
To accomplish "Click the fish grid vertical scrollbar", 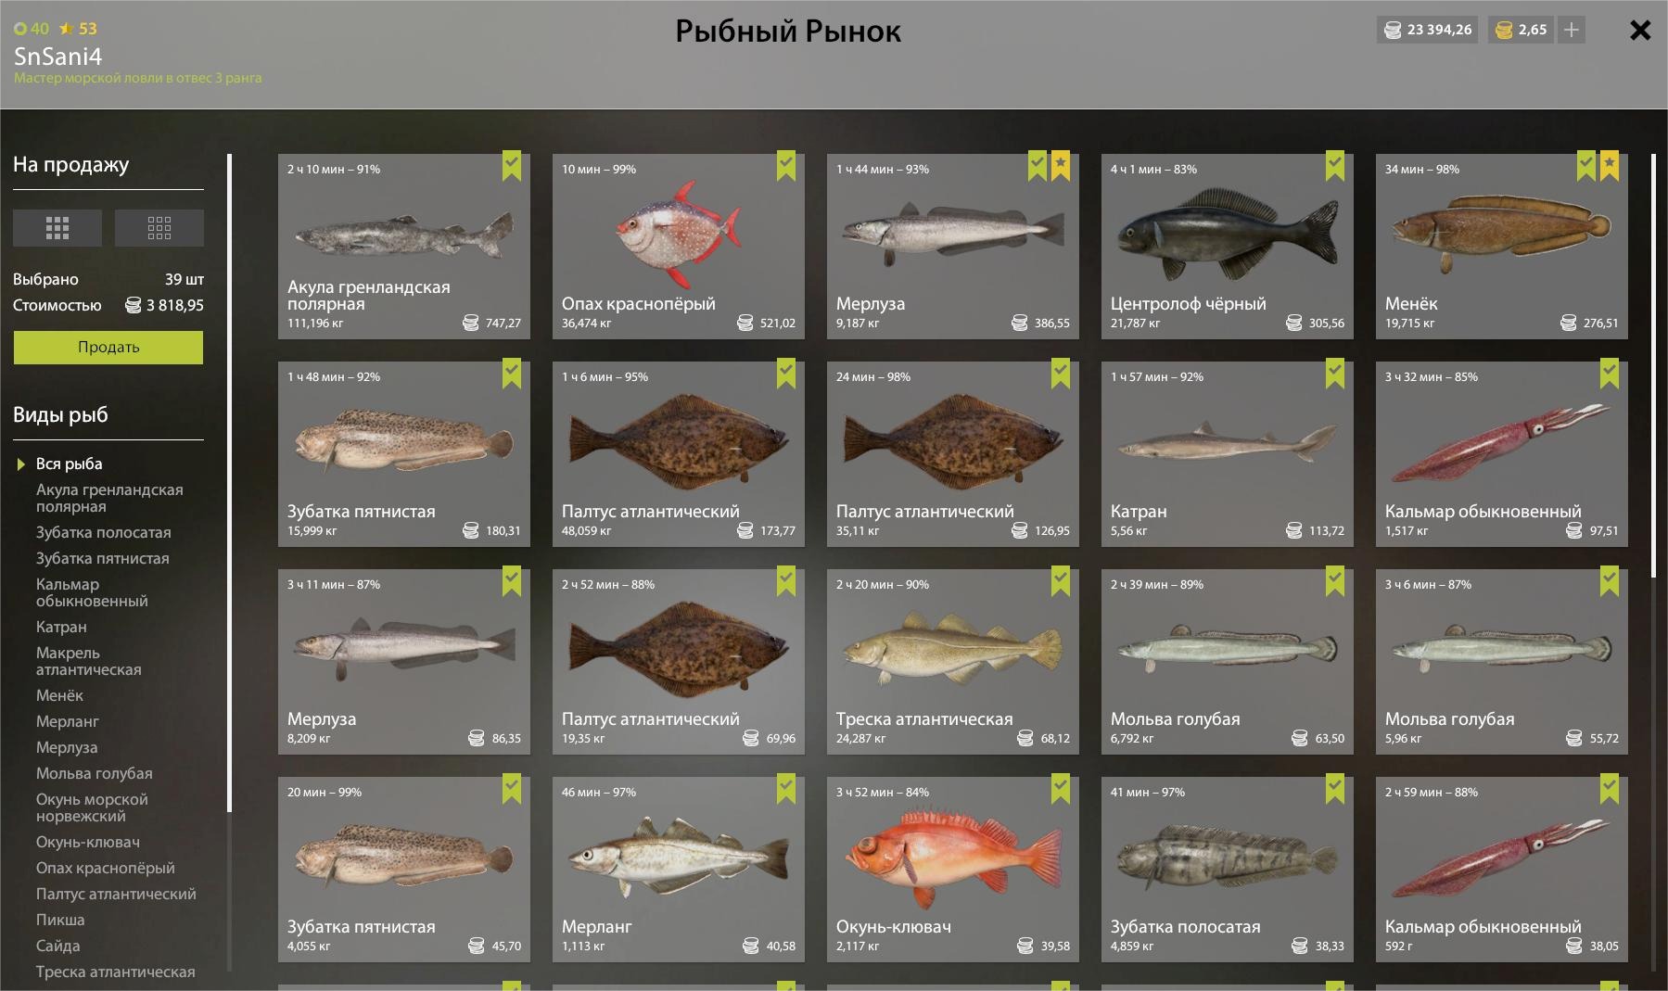I will [x=1653, y=366].
